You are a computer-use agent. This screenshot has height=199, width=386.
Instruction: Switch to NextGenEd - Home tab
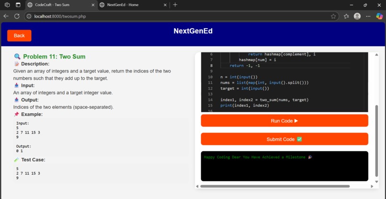134,5
